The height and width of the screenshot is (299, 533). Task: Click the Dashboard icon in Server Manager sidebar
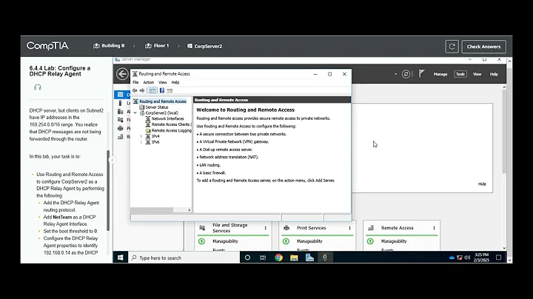click(x=121, y=95)
